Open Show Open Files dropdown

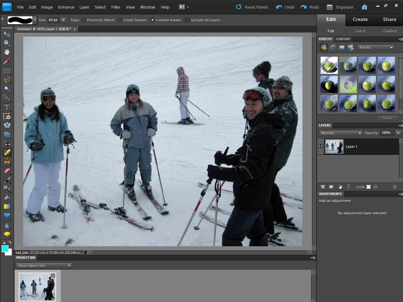pyautogui.click(x=44, y=265)
